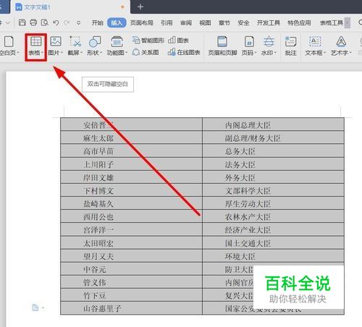The height and width of the screenshot is (327, 362).
Task: Open 页眉和页脚 header and footer
Action: tap(222, 46)
